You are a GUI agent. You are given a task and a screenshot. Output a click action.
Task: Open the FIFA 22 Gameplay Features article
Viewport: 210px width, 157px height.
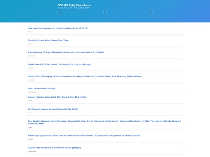click(85, 76)
